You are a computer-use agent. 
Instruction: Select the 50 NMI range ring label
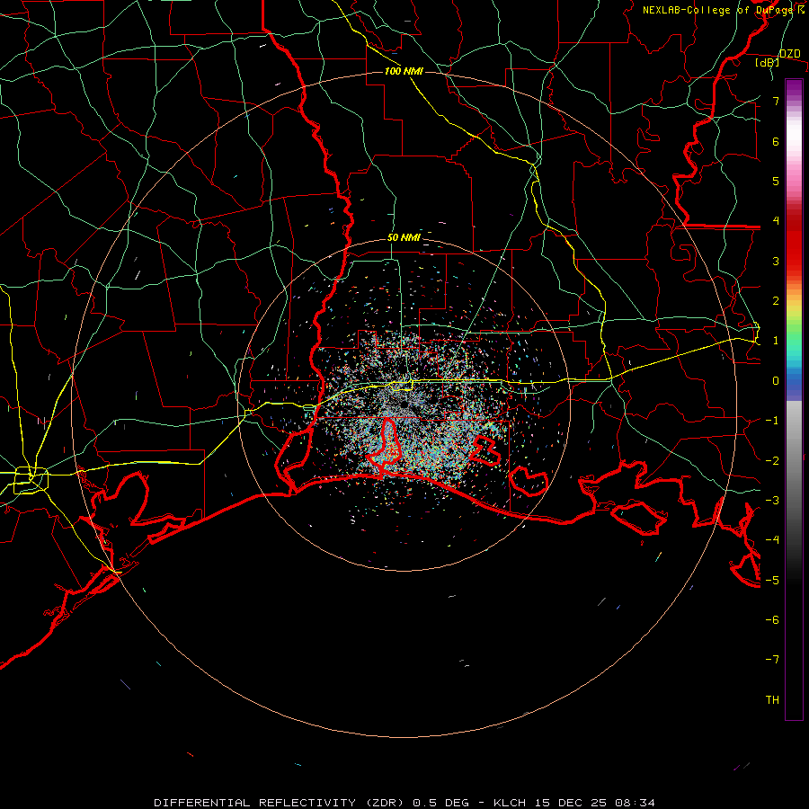(404, 237)
